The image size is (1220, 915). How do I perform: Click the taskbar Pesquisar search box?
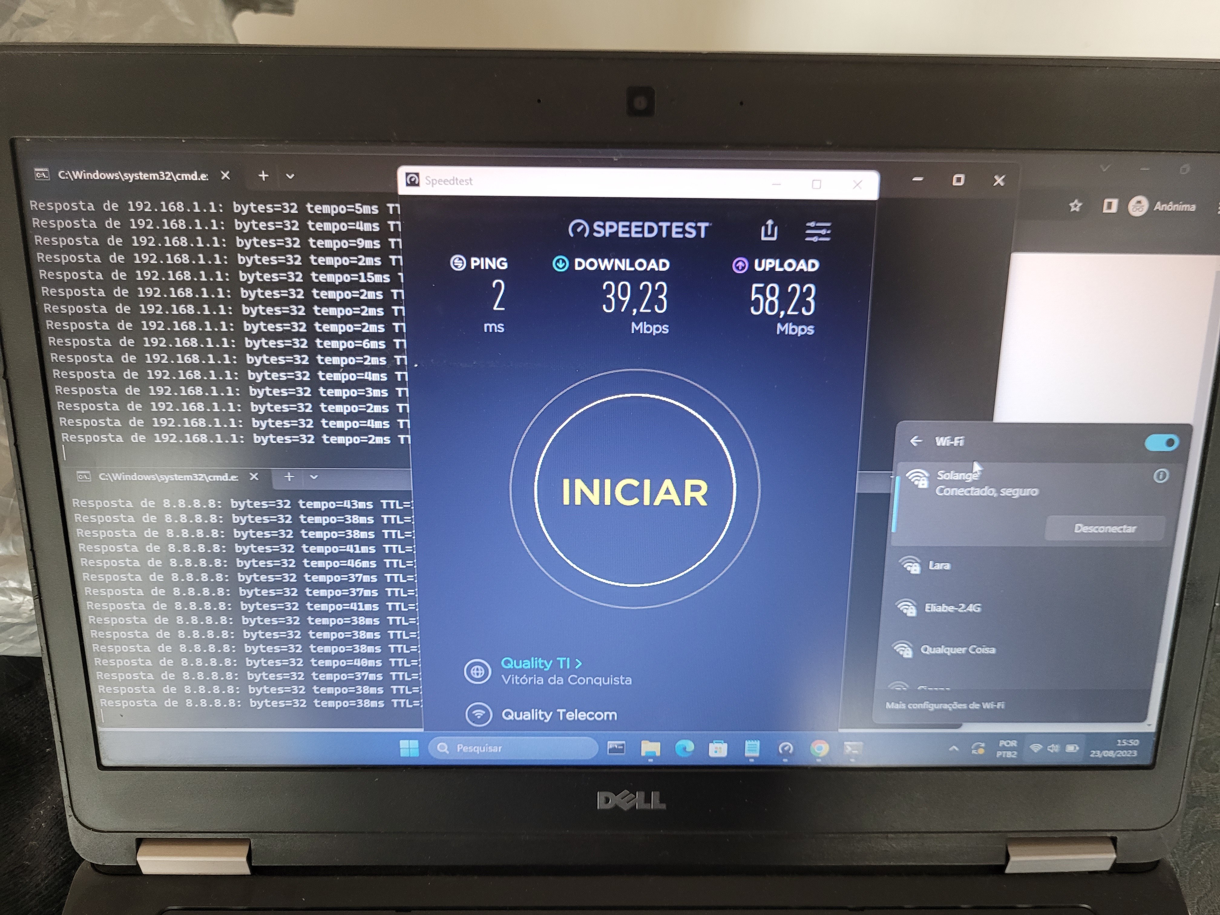coord(513,749)
